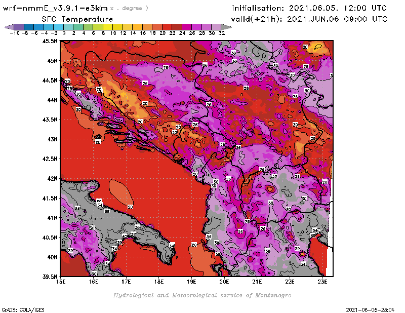Click legend swatch between 30 and 32
This screenshot has width=405, height=313.
coord(216,27)
